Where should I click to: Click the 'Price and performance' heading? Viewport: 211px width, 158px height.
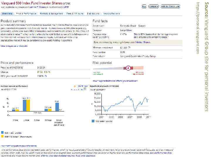(x=17, y=63)
